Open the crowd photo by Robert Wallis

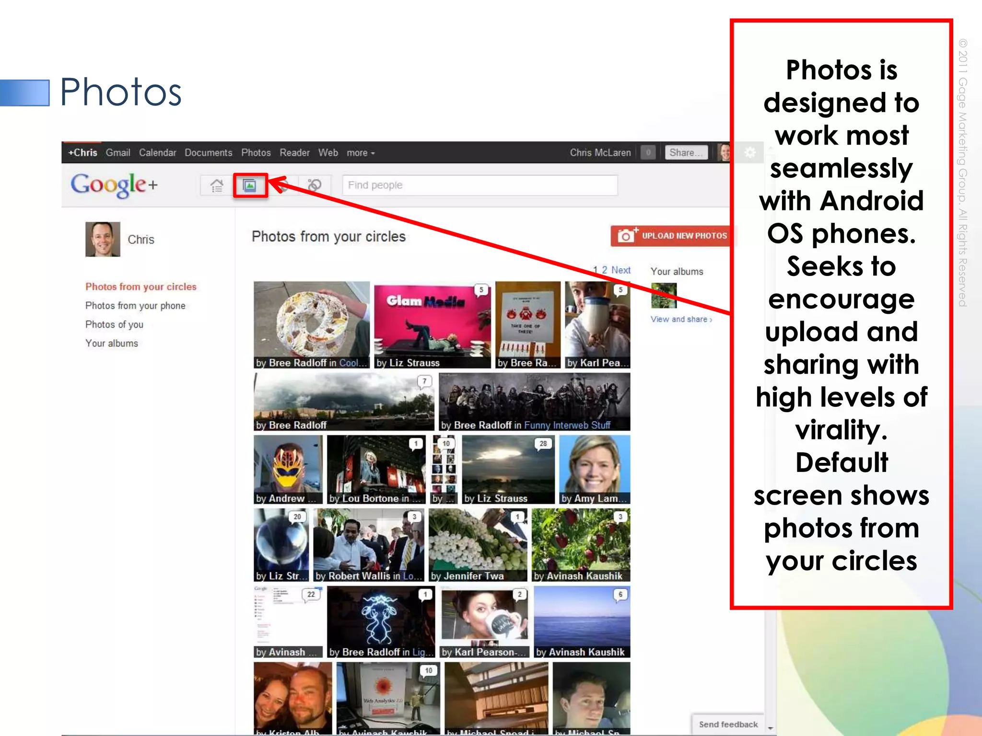[368, 545]
